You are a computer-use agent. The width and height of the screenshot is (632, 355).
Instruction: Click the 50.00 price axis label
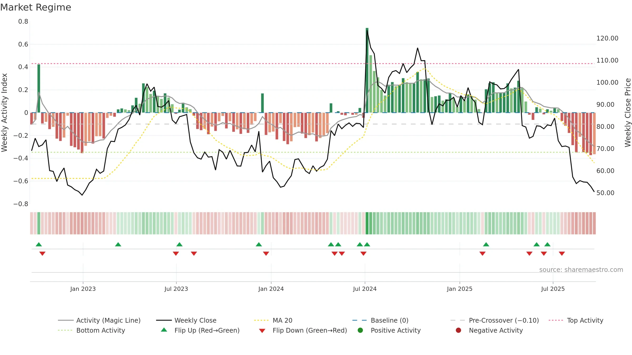pos(605,193)
